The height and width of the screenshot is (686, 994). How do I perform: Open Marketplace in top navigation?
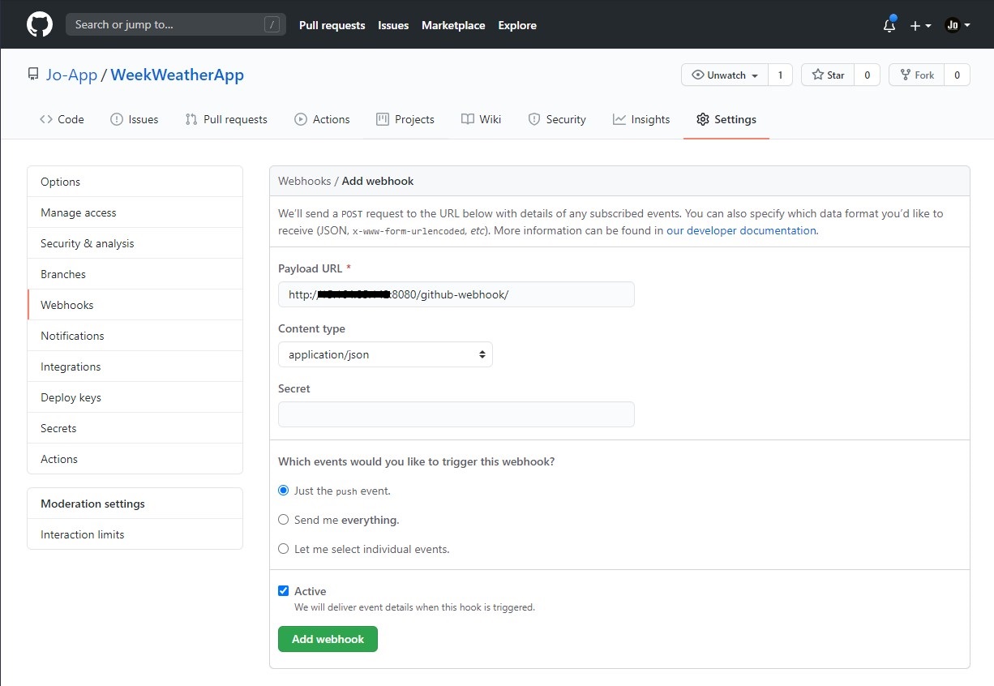tap(453, 25)
